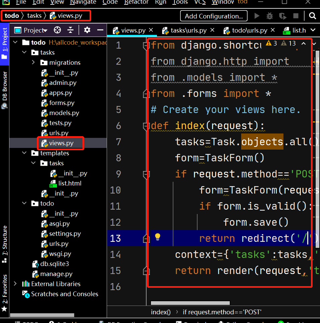
Task: Close the todo\urls.py tab
Action: tap(273, 30)
